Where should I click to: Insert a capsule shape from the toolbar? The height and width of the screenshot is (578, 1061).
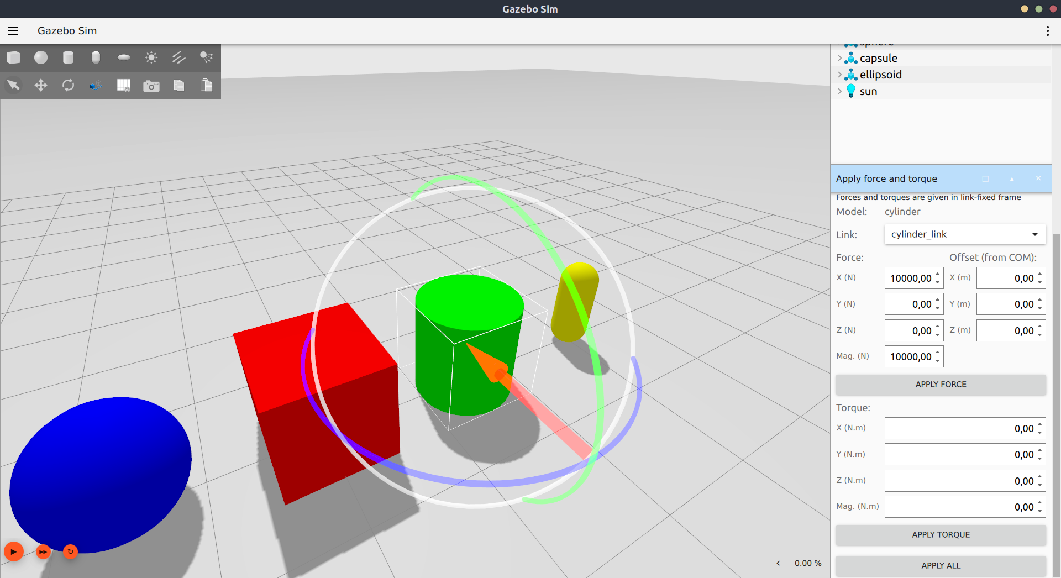point(96,57)
